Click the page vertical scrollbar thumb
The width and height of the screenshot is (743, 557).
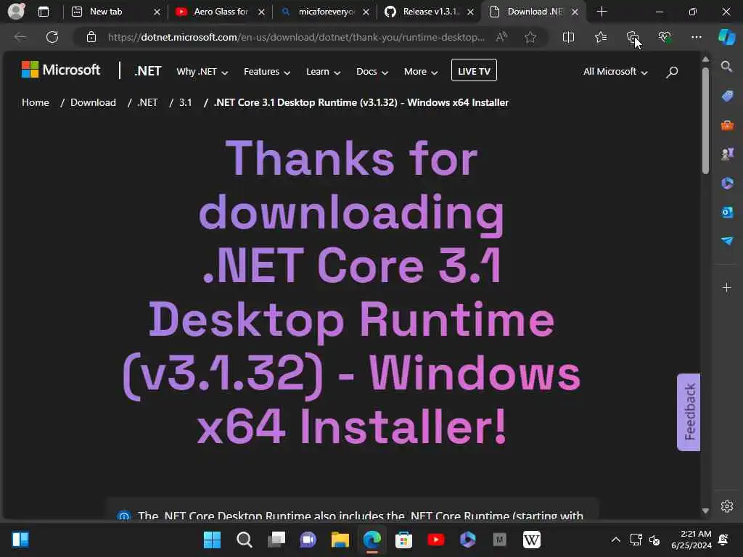pos(705,121)
